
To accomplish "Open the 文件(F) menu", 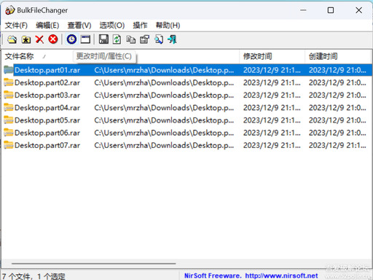I will [16, 26].
